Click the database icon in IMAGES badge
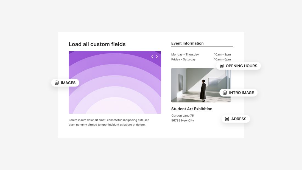This screenshot has height=170, width=302. point(57,83)
